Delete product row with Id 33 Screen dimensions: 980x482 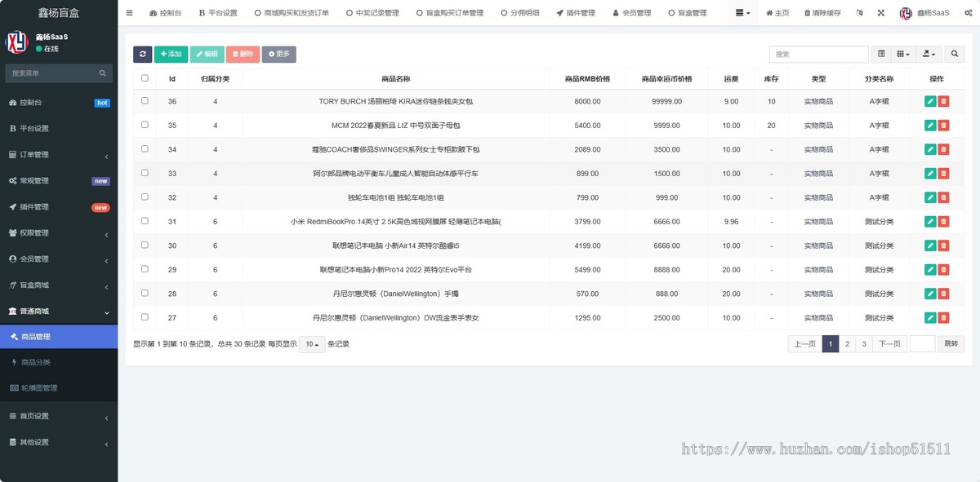point(943,174)
